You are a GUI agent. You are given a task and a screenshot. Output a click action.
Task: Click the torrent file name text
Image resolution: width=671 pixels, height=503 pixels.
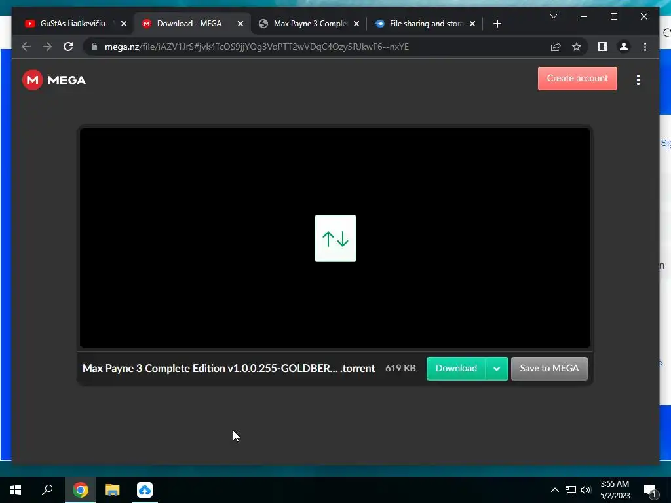[229, 368]
